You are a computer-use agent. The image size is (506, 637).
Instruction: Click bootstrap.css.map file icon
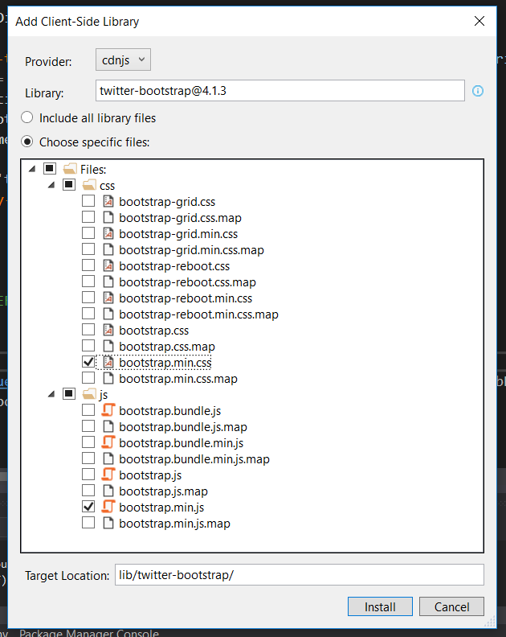click(x=108, y=346)
